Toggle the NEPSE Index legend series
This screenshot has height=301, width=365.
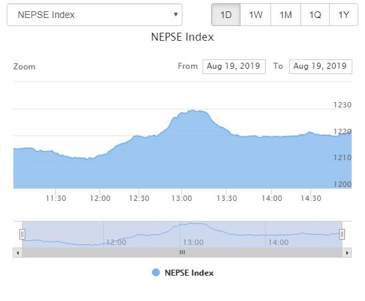[182, 272]
